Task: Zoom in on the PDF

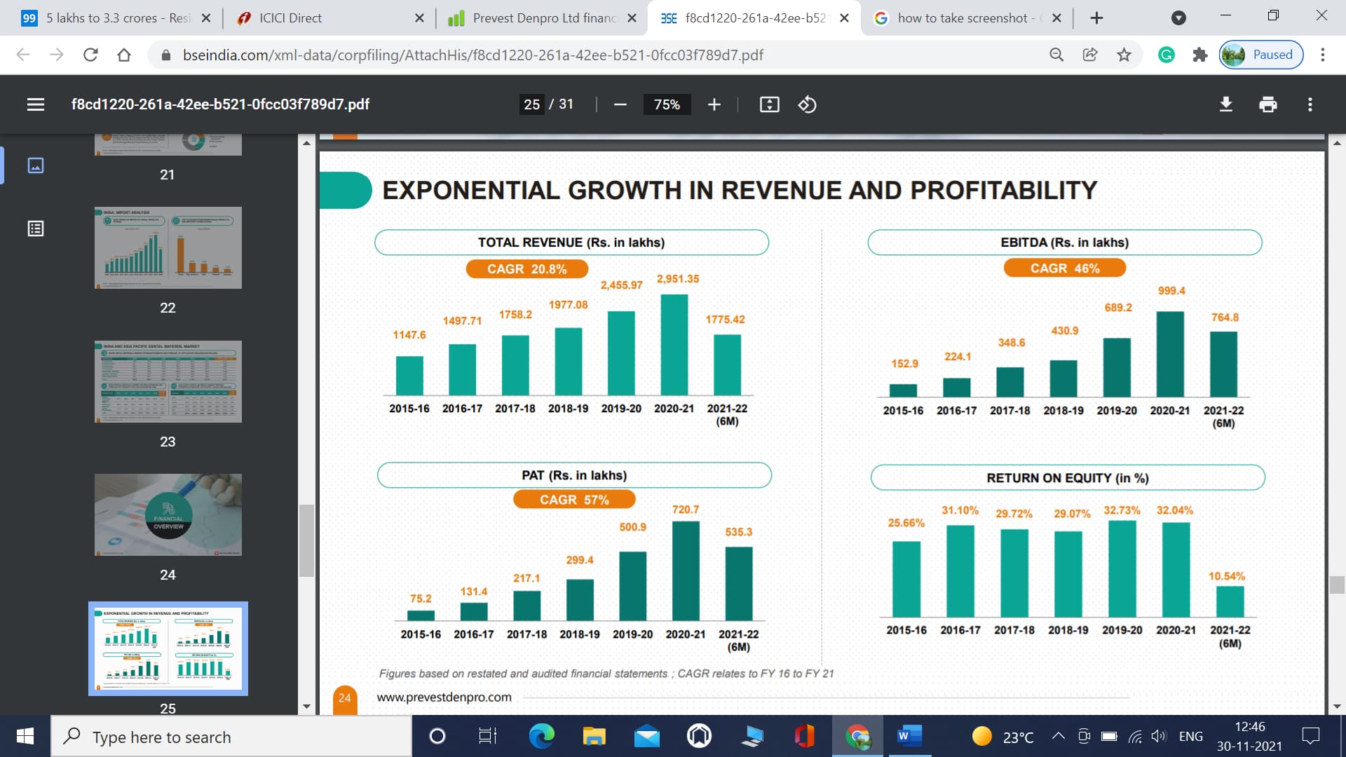Action: coord(714,104)
